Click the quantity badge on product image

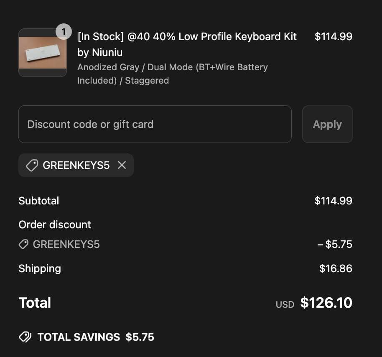tap(64, 31)
